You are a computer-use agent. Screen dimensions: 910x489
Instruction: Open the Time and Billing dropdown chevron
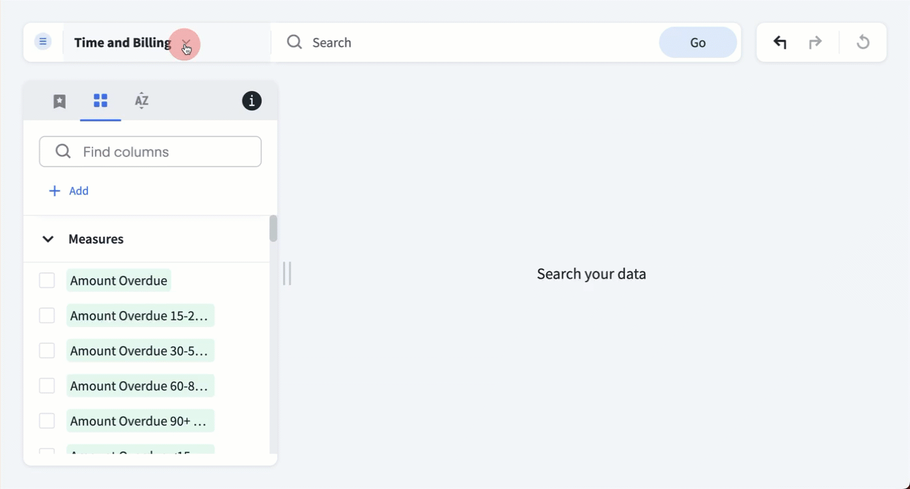click(x=186, y=44)
